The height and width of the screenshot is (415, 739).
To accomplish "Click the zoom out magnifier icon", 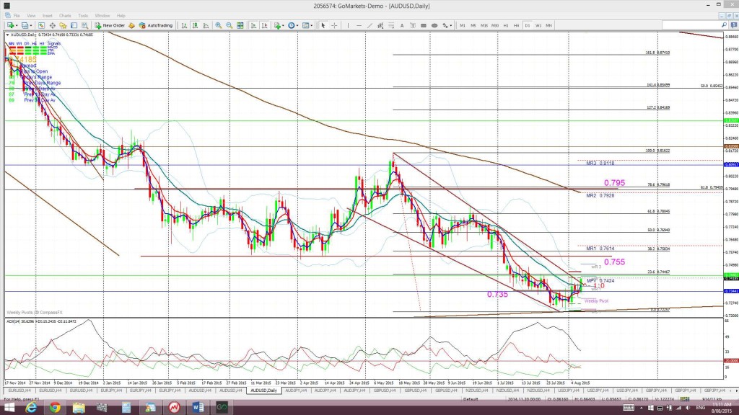I will click(229, 25).
